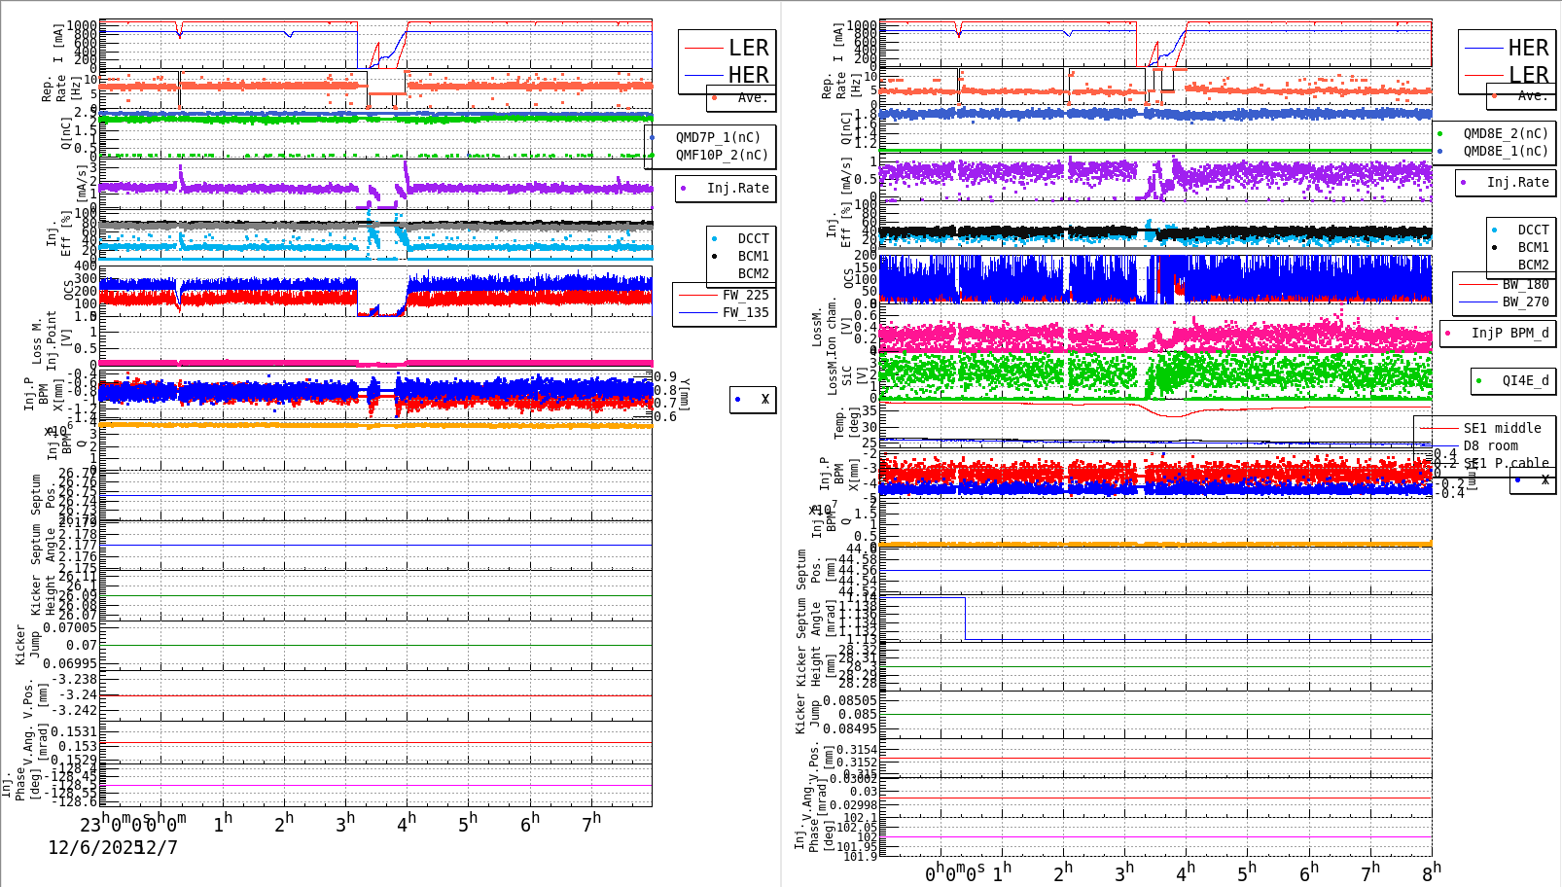Click the left chart's Kicker Jump axis label
This screenshot has height=887, width=1562.
(27, 645)
